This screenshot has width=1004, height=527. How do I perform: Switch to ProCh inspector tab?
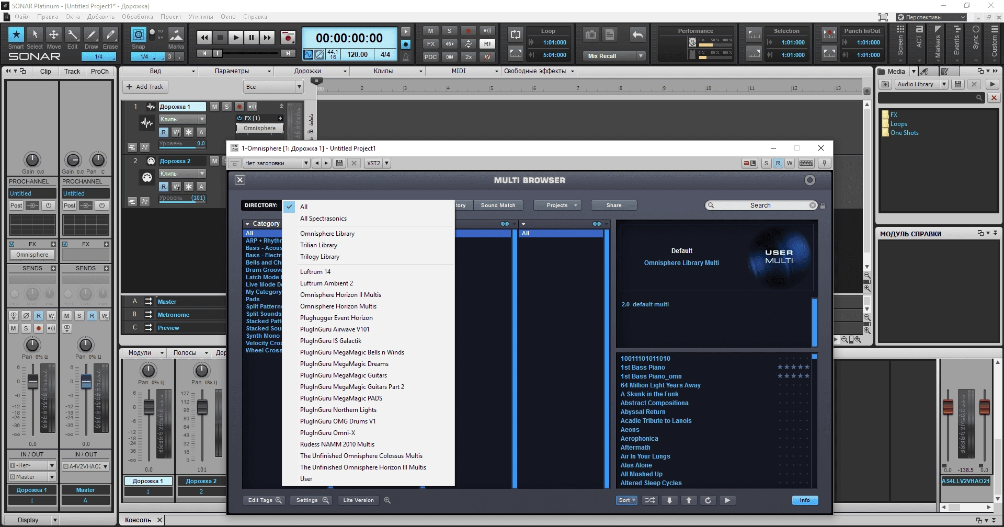coord(100,72)
